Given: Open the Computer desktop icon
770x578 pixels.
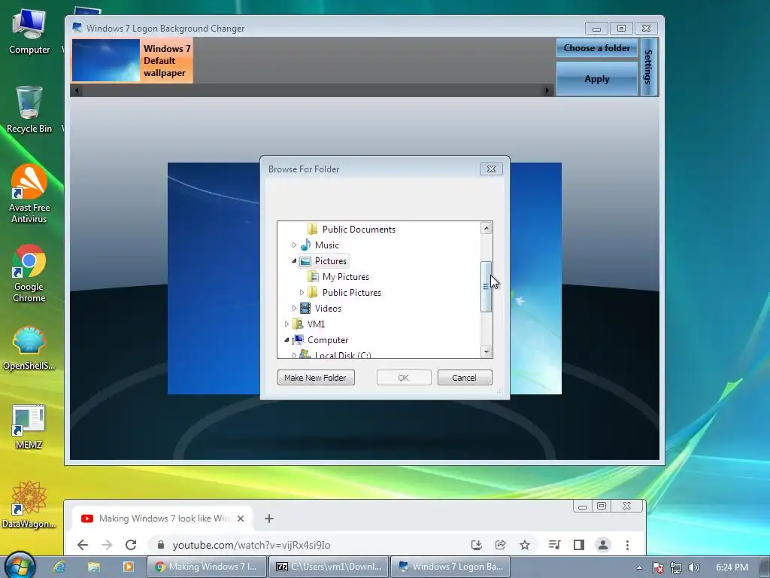Looking at the screenshot, I should click(x=29, y=32).
